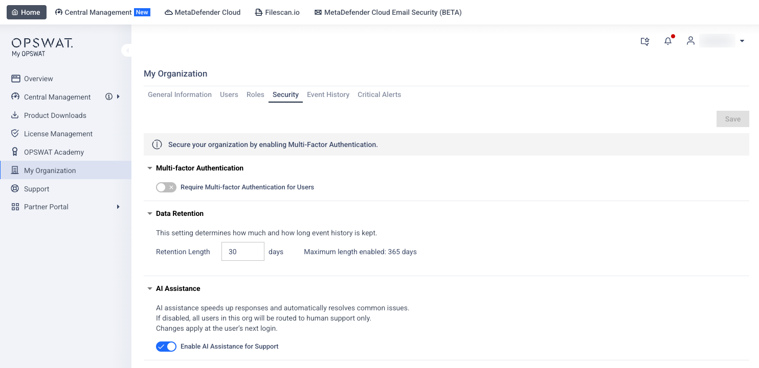Click the Support lifebuoy icon
The image size is (759, 368).
point(15,189)
